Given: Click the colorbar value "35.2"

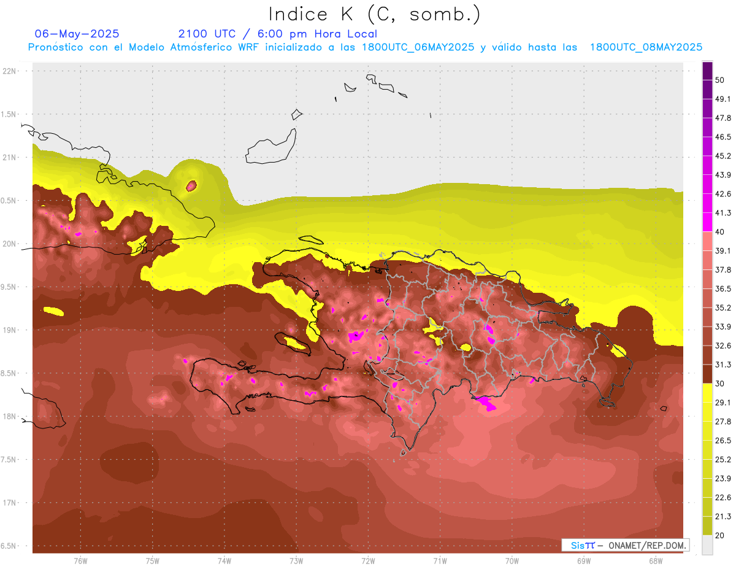Looking at the screenshot, I should click(x=723, y=308).
